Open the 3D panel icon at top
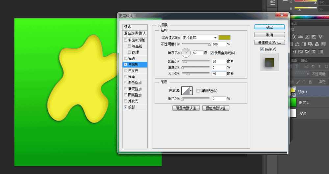 [272, 3]
